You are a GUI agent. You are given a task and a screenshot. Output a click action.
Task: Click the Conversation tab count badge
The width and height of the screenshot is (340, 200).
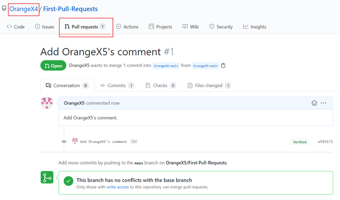[x=85, y=85]
